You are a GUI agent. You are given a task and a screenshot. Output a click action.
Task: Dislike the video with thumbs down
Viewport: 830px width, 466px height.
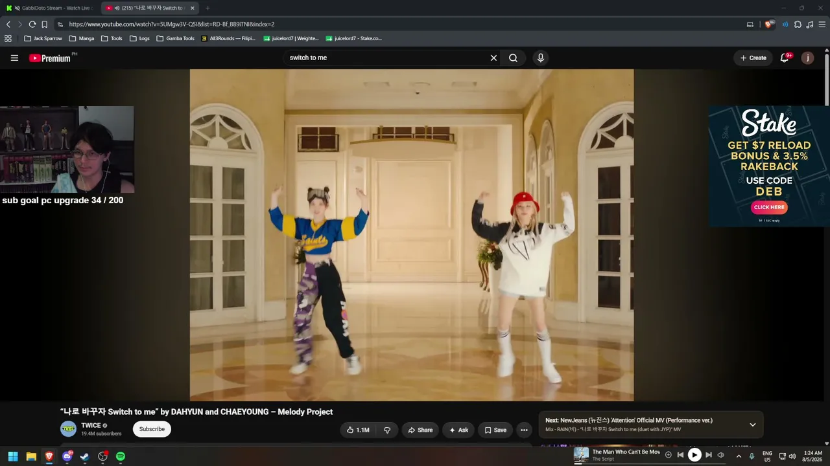pyautogui.click(x=387, y=430)
